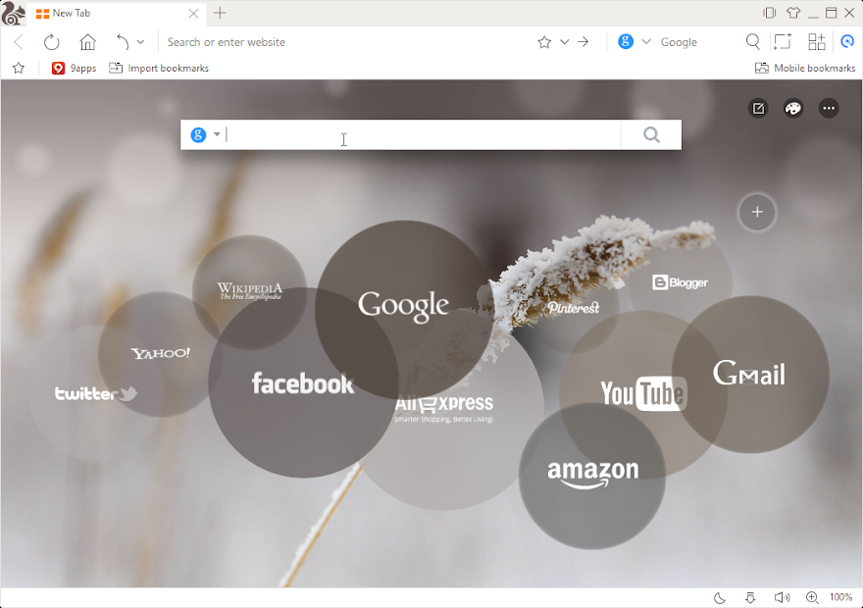
Task: Click the blue UC account icon
Action: (847, 41)
